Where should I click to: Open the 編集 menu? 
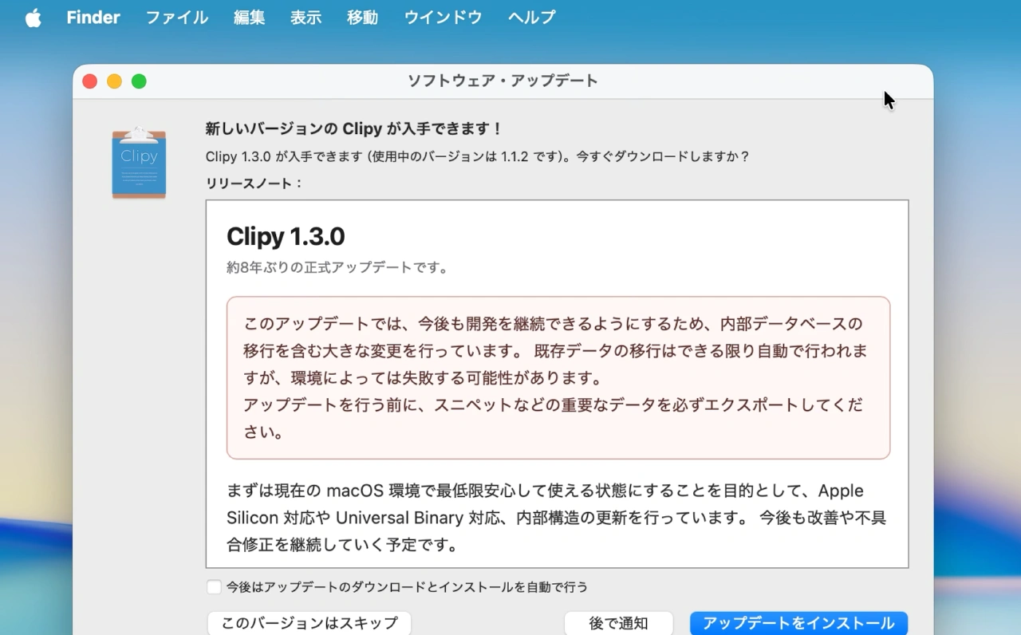250,18
